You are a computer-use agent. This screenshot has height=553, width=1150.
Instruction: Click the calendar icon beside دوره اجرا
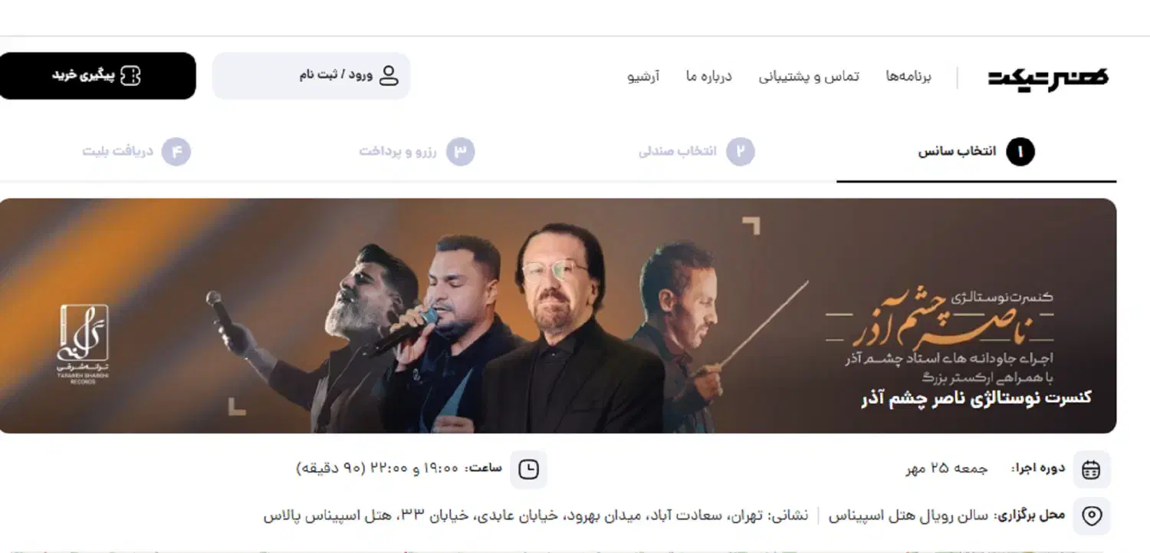1091,469
